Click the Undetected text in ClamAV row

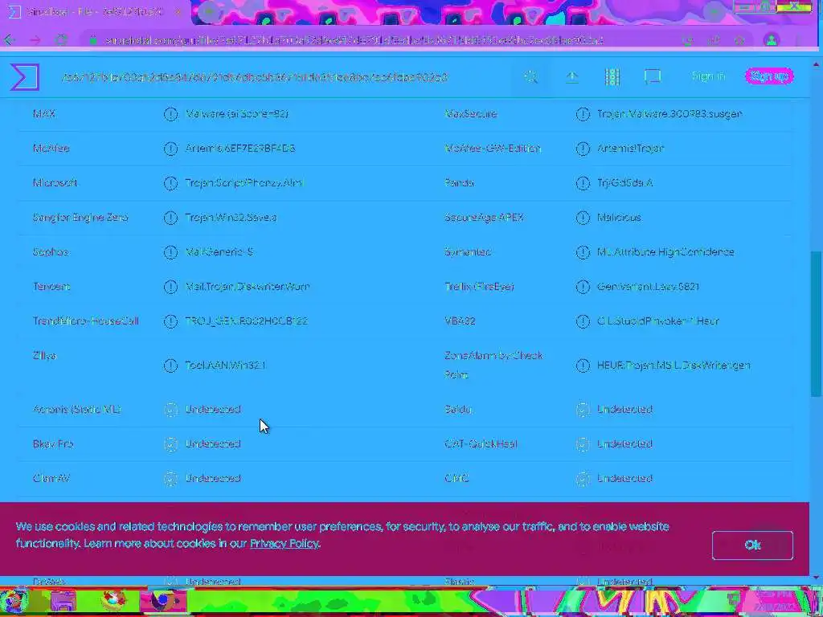click(212, 479)
